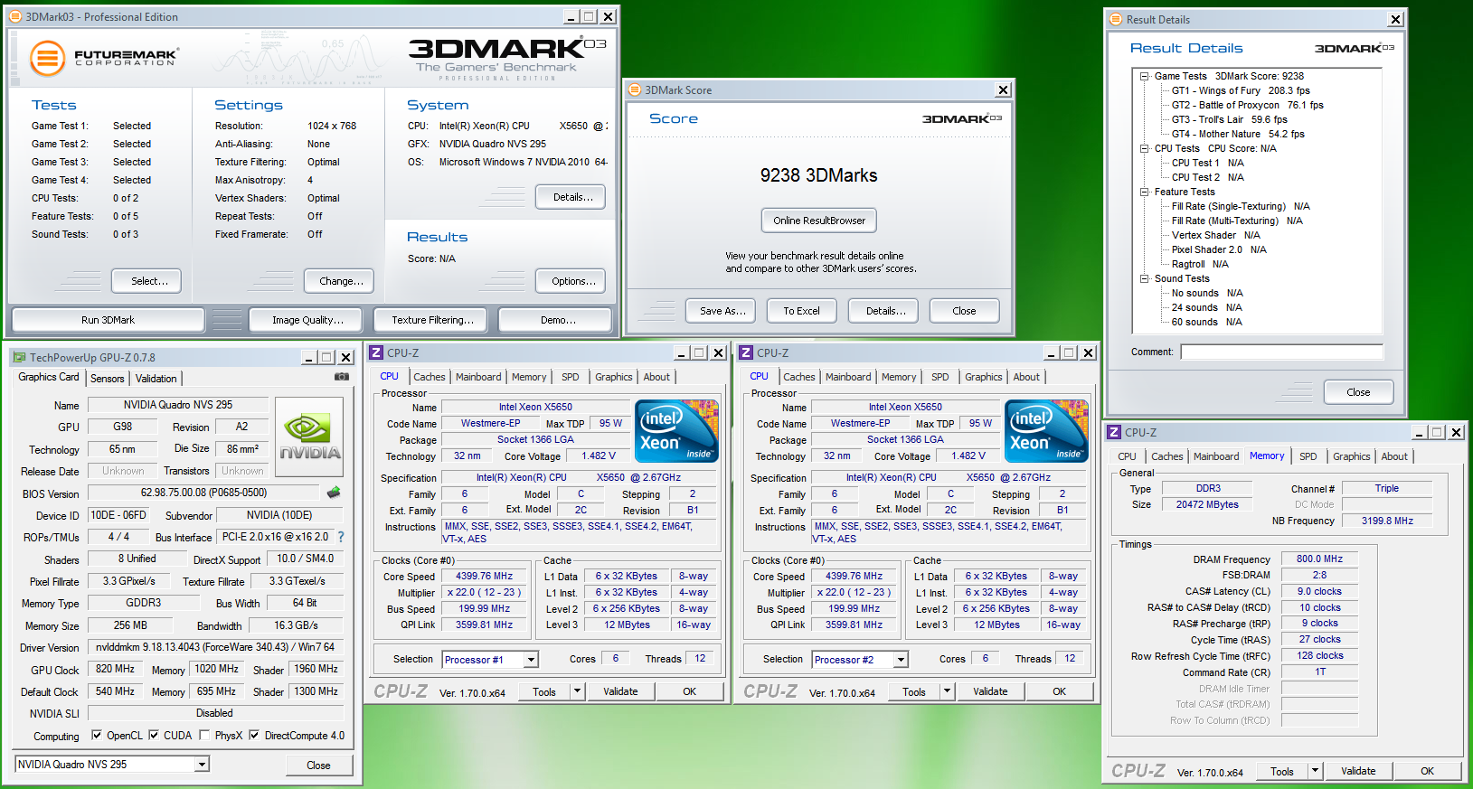Open the NVIDIA Quadro NVS 295 card dropdown
The width and height of the screenshot is (1473, 789).
[203, 765]
